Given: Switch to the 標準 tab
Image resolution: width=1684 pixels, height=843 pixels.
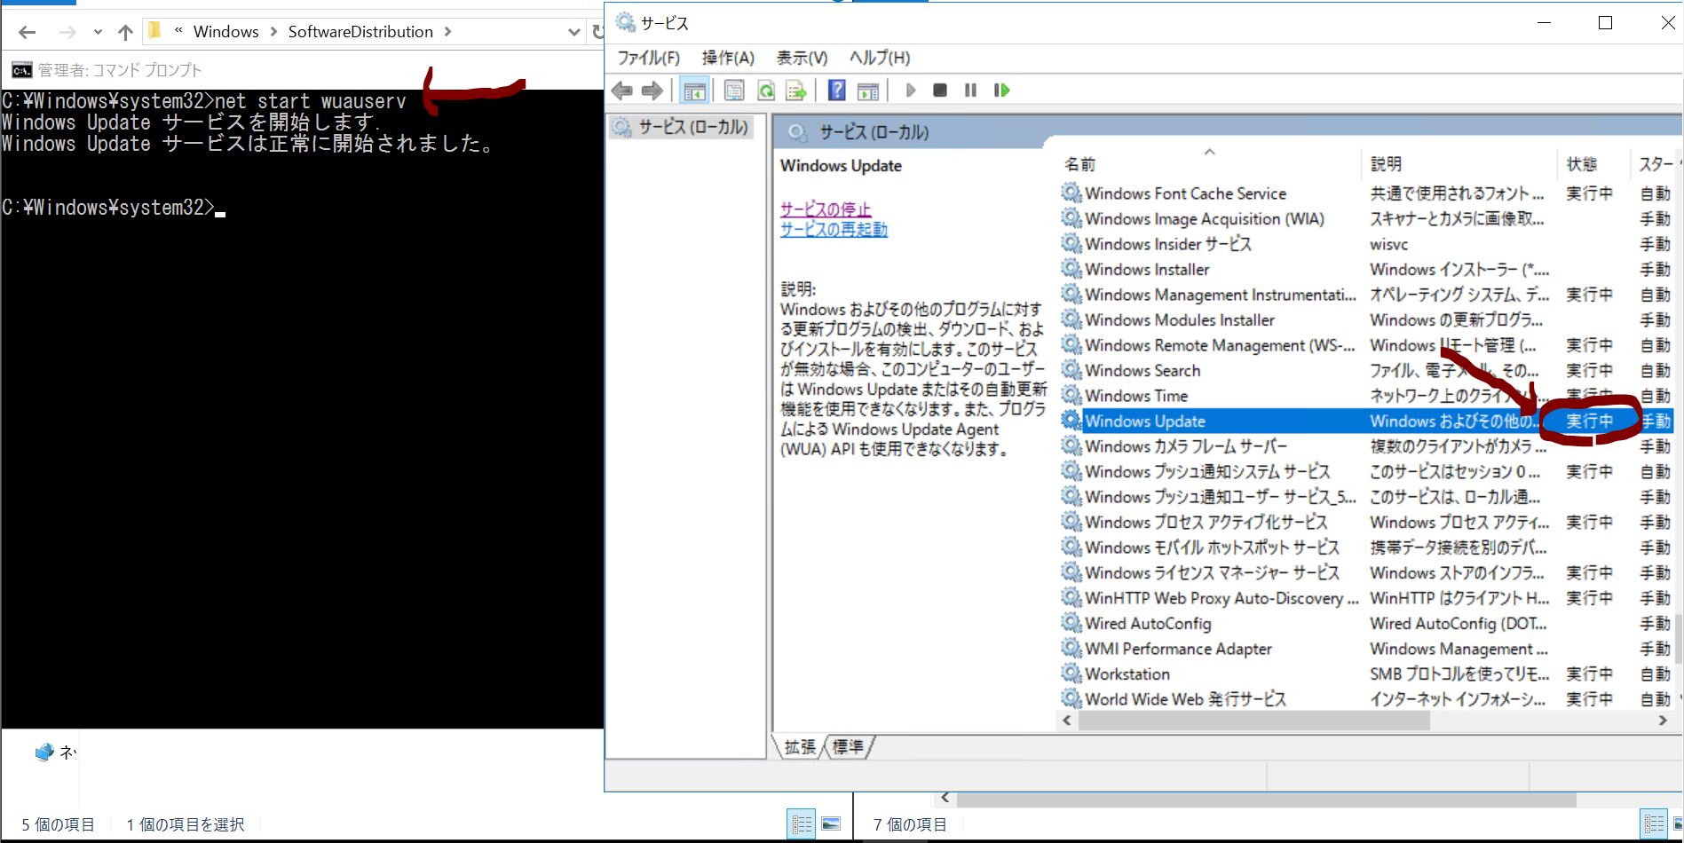Looking at the screenshot, I should 848,747.
